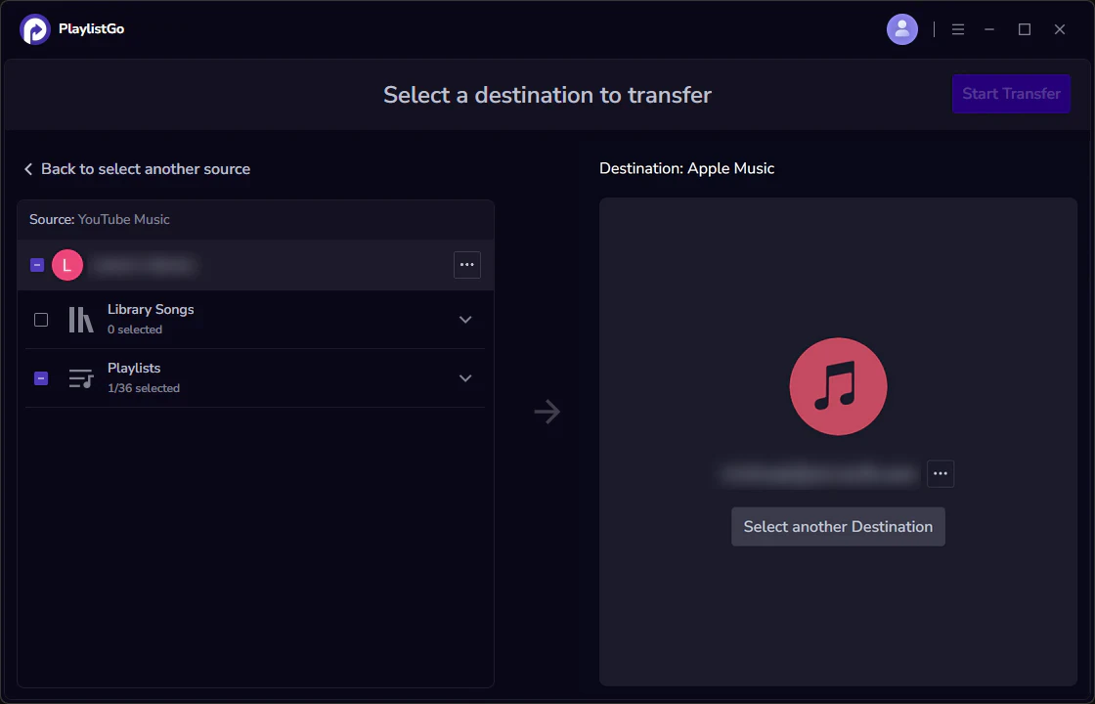Expand the Playlists section
This screenshot has height=704, width=1095.
465,377
